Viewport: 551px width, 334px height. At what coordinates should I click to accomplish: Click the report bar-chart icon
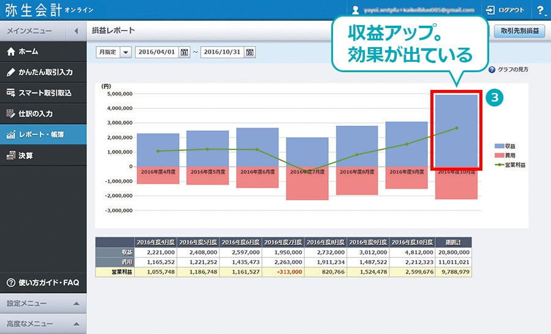pos(11,135)
